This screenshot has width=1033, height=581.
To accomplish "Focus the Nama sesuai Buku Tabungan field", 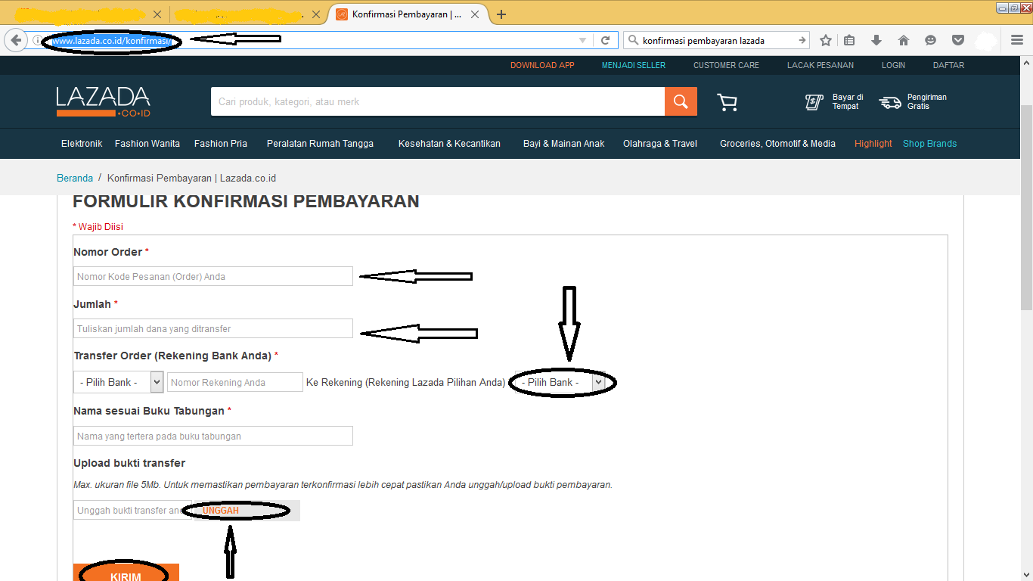I will tap(213, 436).
